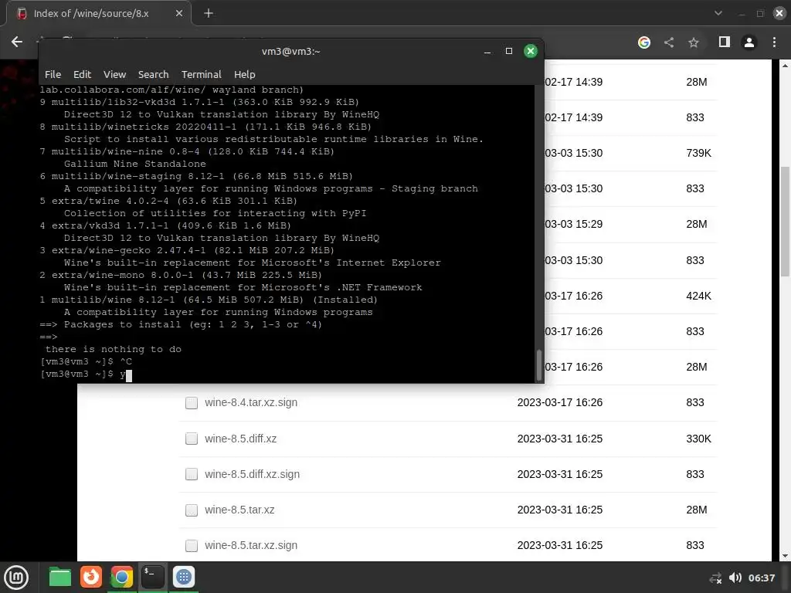Screen dimensions: 791x593
Task: Open the volume tray icon
Action: (735, 578)
